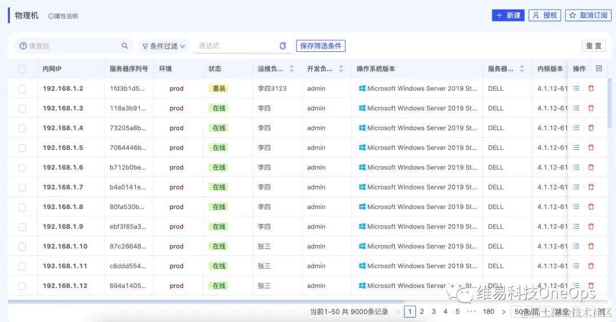Viewport: 616px width, 322px height.
Task: Click the horizontal table scrollbar
Action: coord(206,302)
